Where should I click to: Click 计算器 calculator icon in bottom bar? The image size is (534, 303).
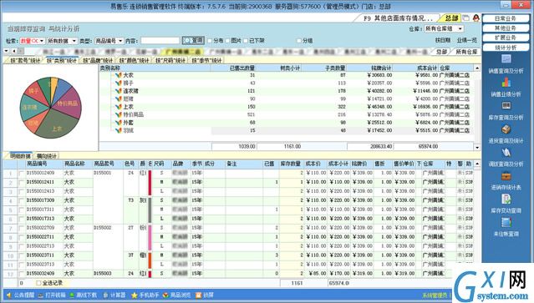pyautogui.click(x=106, y=295)
